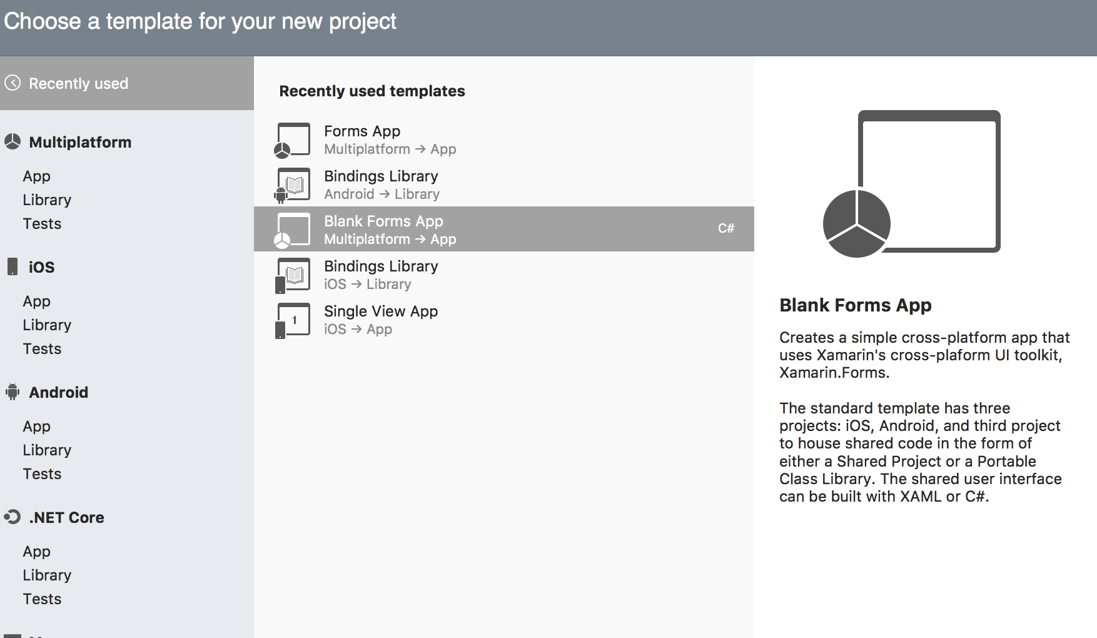1097x638 pixels.
Task: Select Tests under Multiplatform
Action: [x=42, y=224]
